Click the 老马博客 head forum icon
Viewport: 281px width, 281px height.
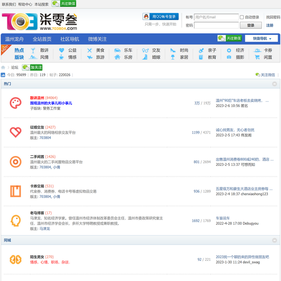click(x=15, y=221)
